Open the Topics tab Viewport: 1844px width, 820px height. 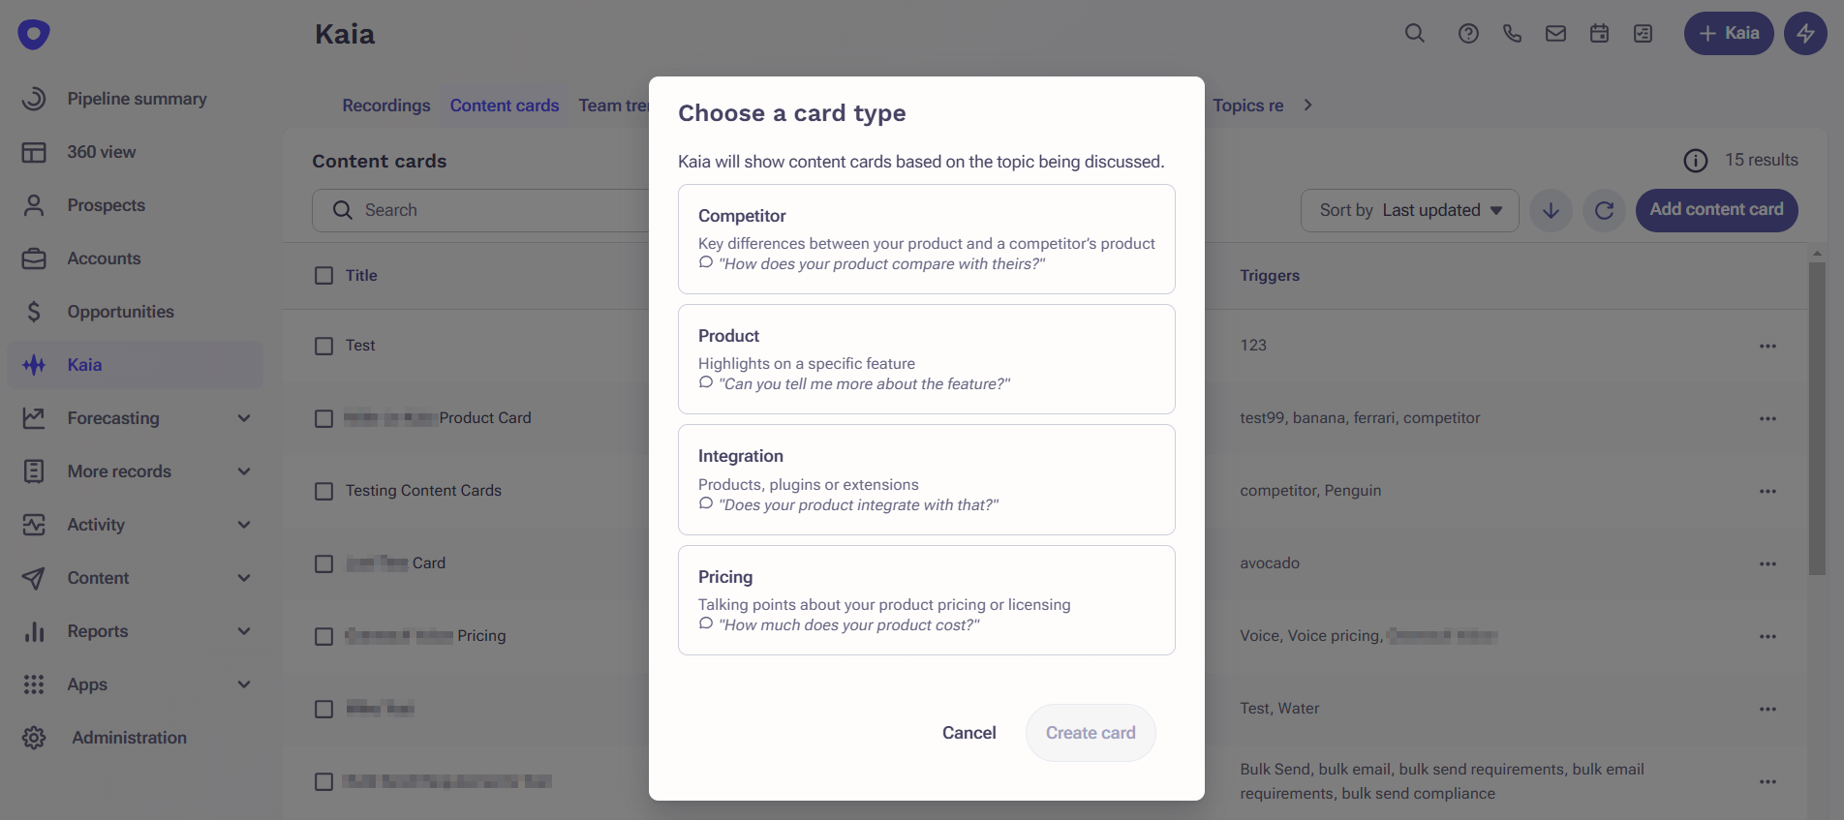click(1247, 106)
